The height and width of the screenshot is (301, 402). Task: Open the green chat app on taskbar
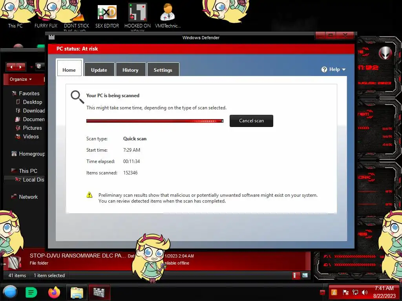point(31,292)
